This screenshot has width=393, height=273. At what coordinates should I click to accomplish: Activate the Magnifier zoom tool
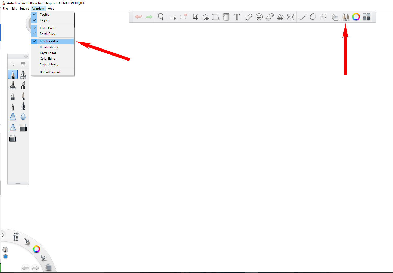pyautogui.click(x=161, y=17)
